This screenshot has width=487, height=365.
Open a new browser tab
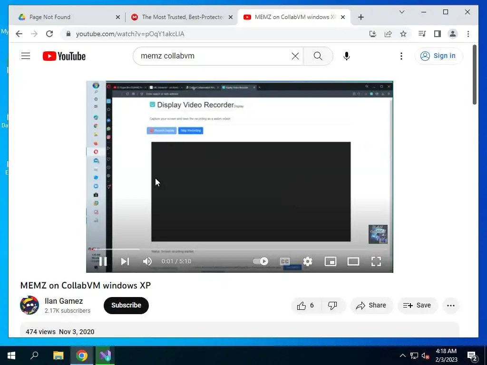tap(360, 17)
